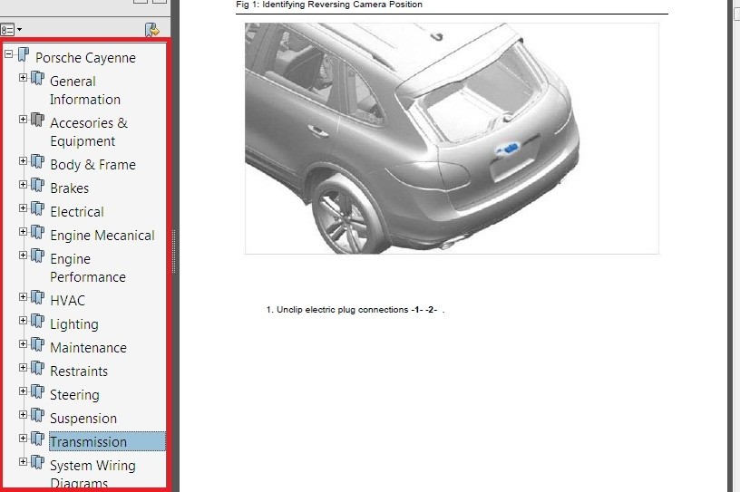The image size is (740, 492).
Task: Expand the System Wiring Diagrams section
Action: tap(23, 462)
